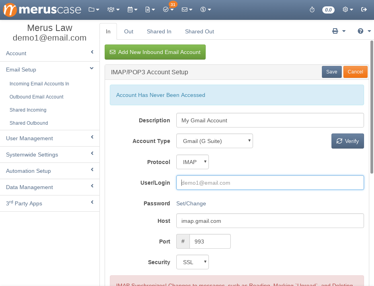Open the help dropdown caret

369,31
